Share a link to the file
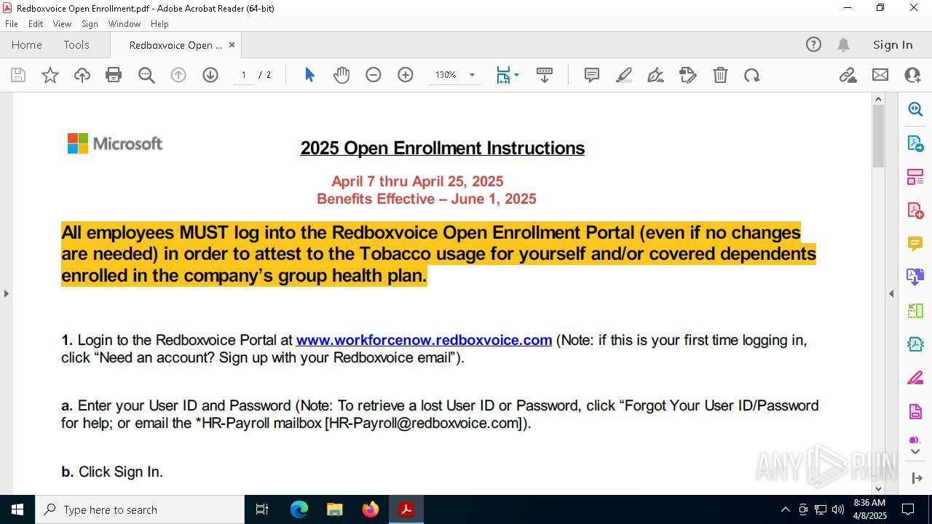 (848, 75)
